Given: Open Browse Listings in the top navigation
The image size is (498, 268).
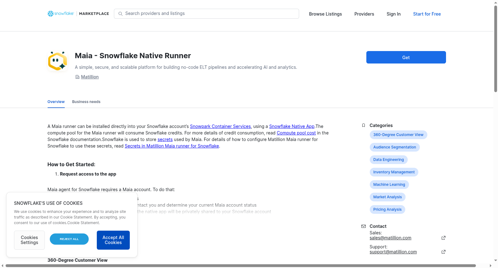Looking at the screenshot, I should (325, 14).
